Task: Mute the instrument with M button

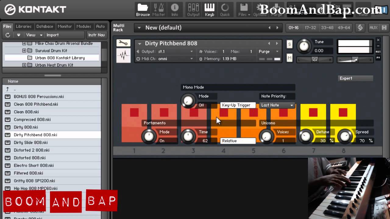Action: pos(289,57)
